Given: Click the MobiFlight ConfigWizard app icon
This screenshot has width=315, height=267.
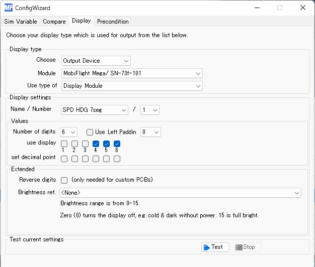Looking at the screenshot, I should [9, 8].
